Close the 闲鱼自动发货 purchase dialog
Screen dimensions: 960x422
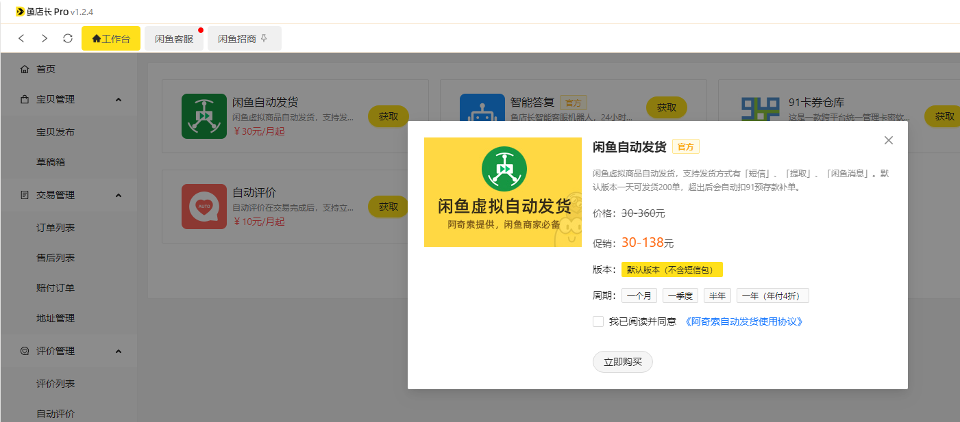(889, 140)
